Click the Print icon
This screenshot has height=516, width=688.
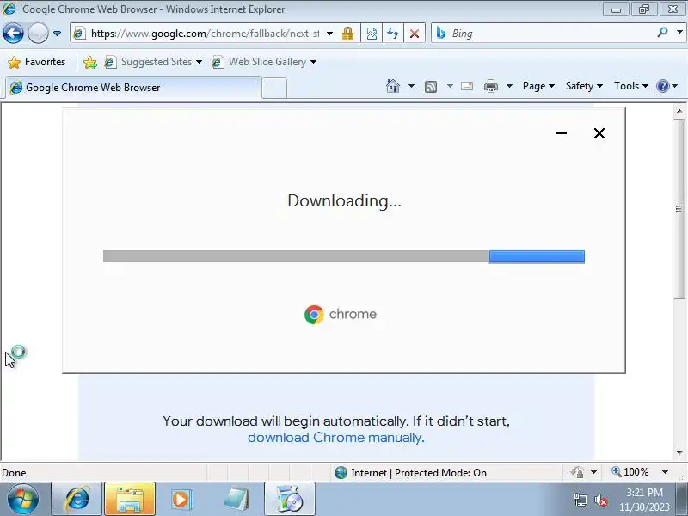point(490,86)
